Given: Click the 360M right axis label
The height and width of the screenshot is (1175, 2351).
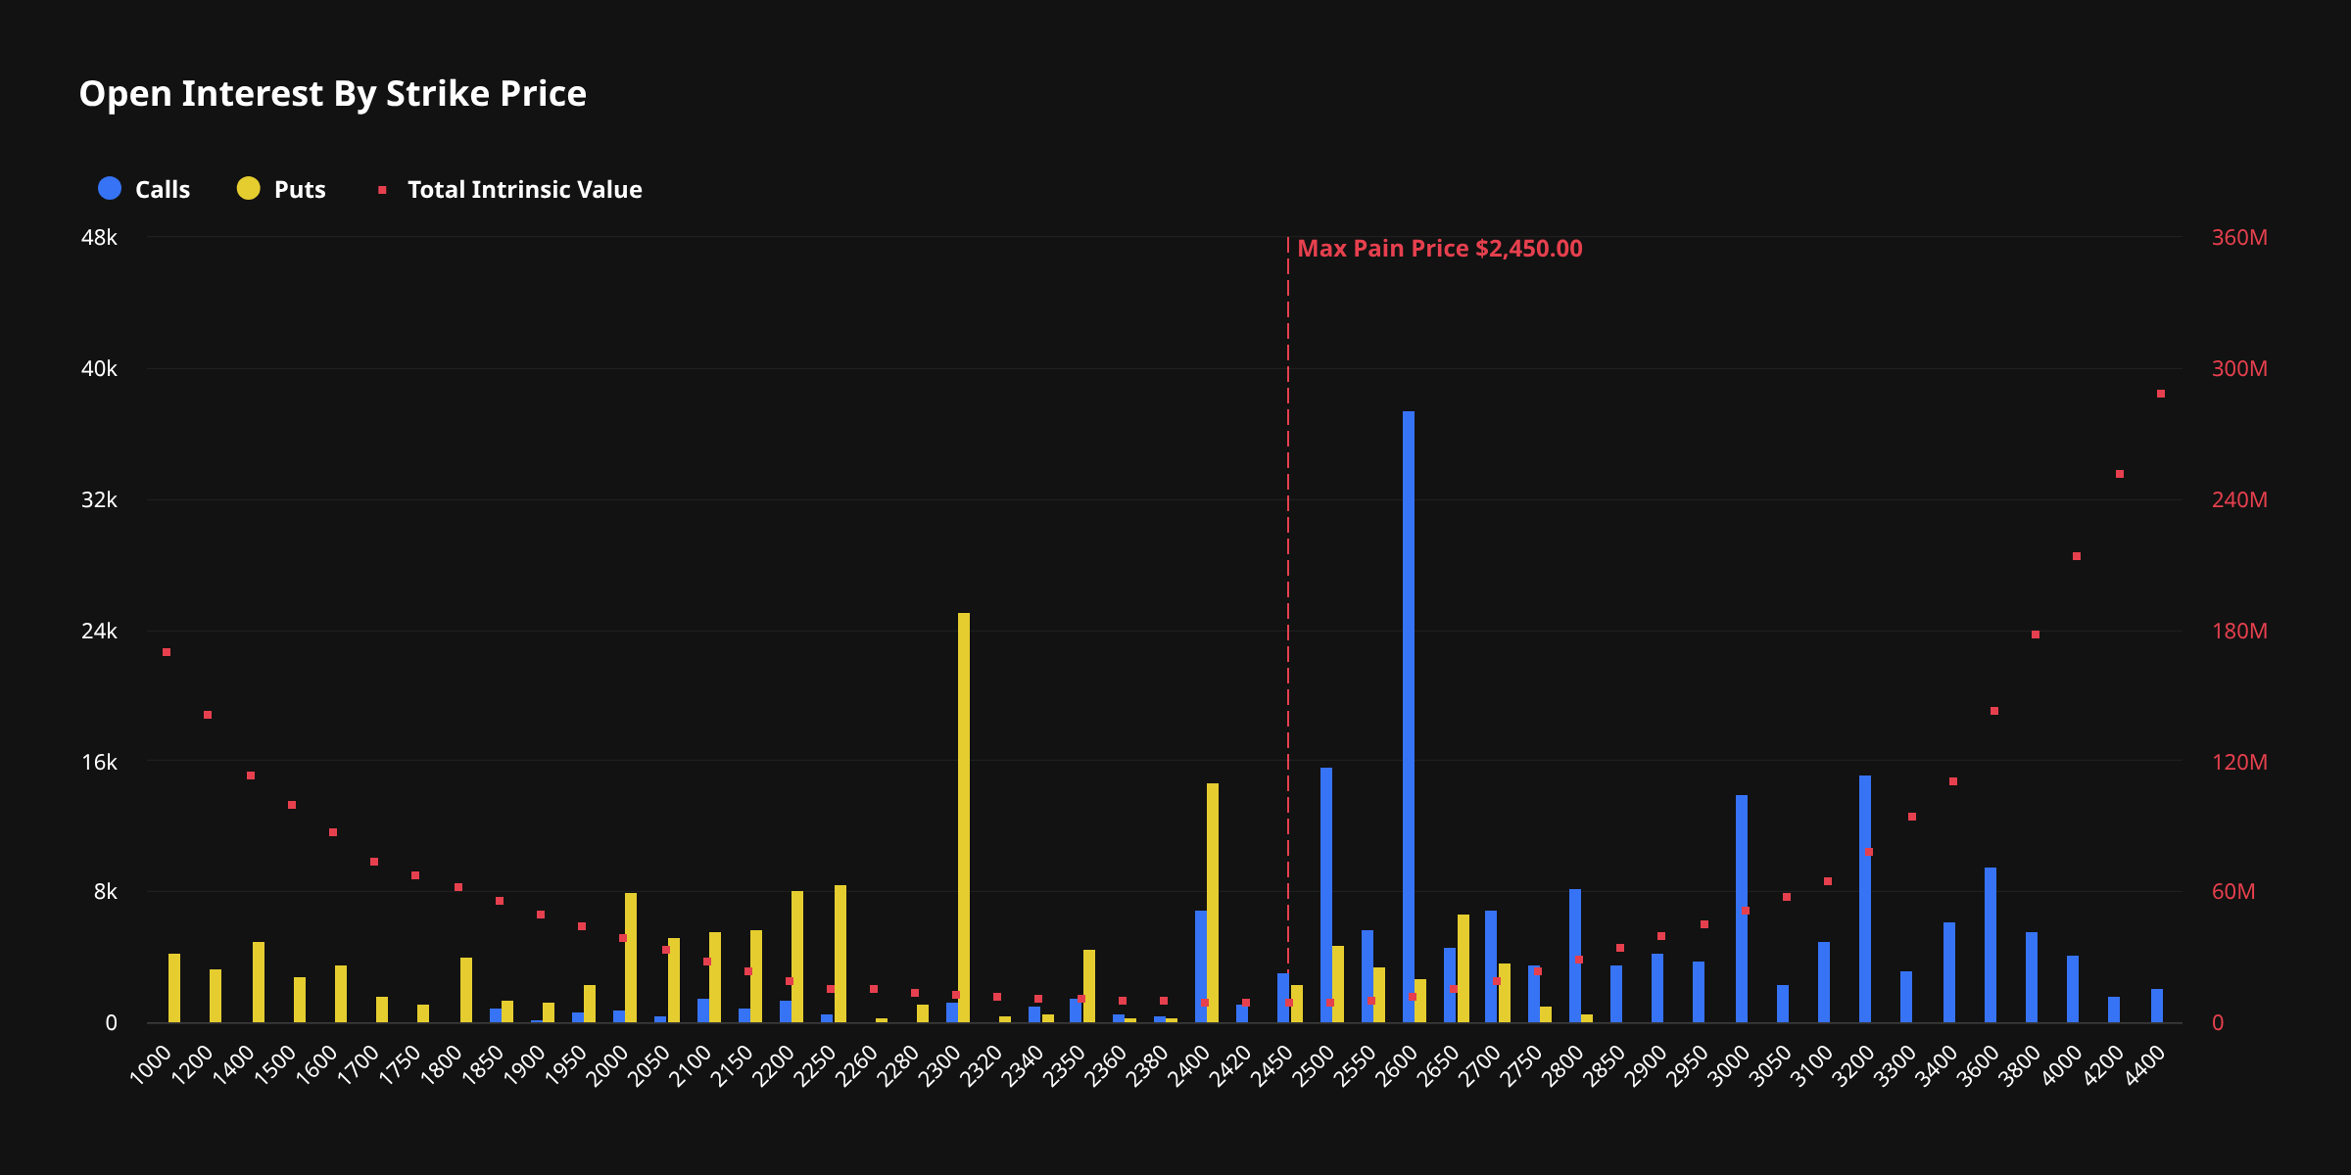Looking at the screenshot, I should click(x=2239, y=238).
